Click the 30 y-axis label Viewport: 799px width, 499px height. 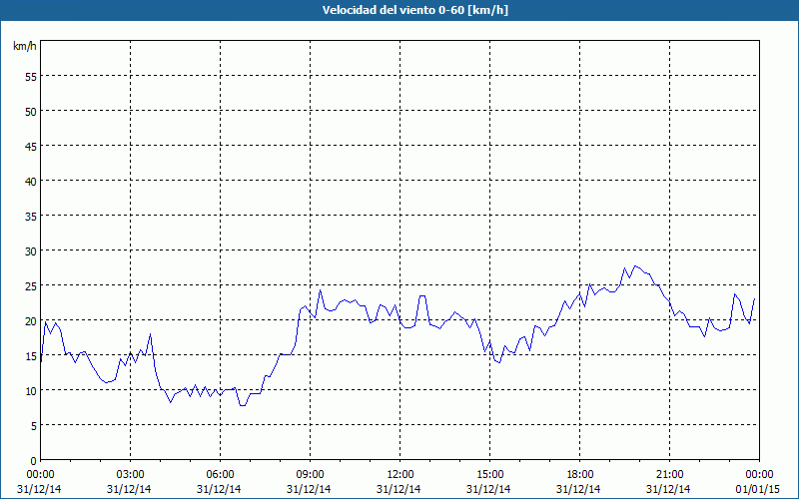(x=31, y=251)
